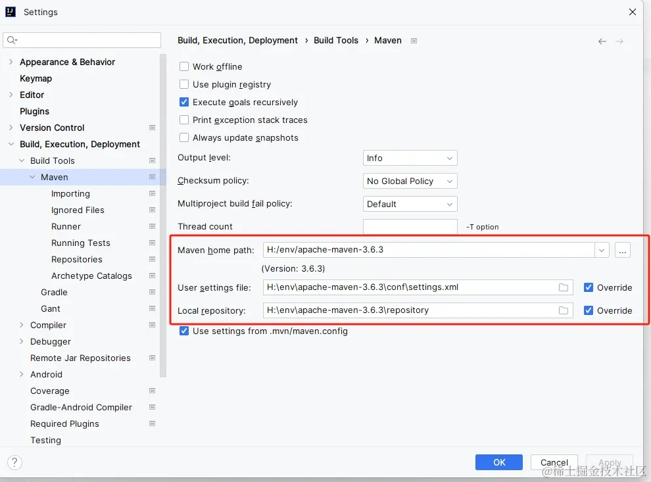
Task: Click Maven home path browse (...) button
Action: 622,251
